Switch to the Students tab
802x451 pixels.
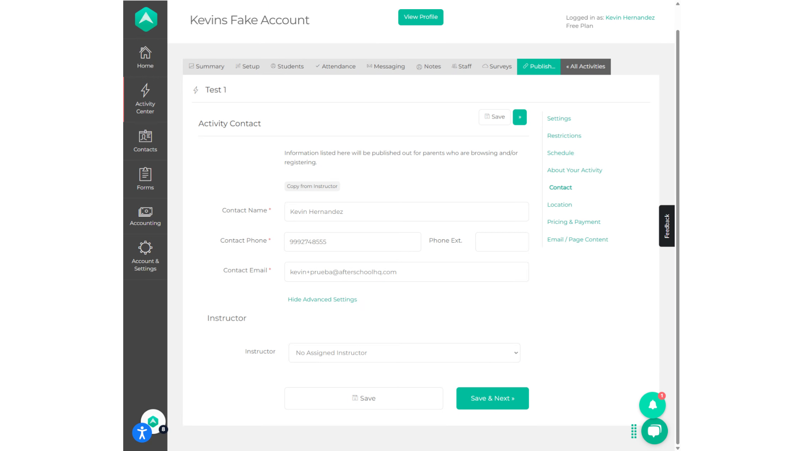[287, 66]
